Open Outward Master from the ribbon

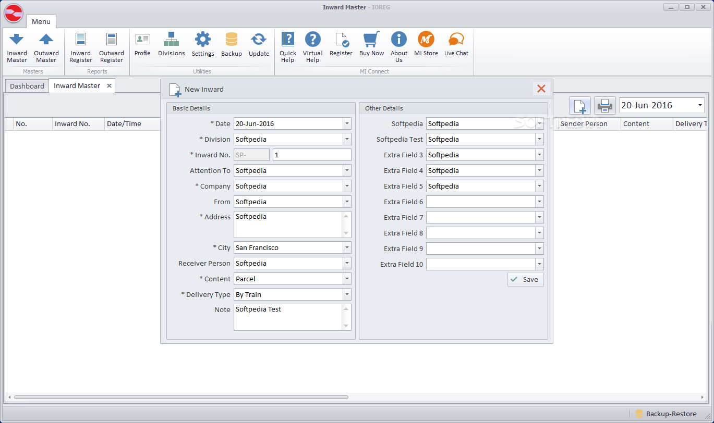(46, 47)
